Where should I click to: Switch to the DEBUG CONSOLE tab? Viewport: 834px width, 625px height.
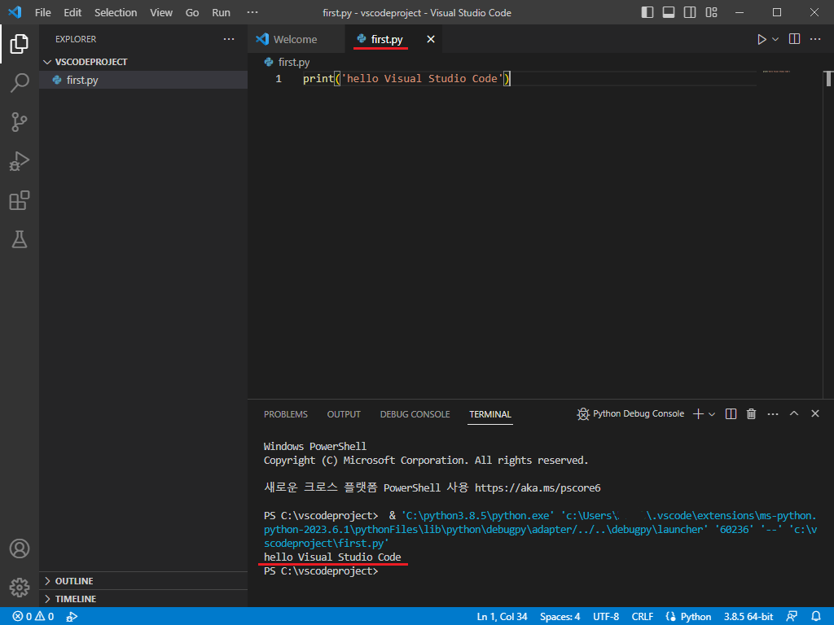(x=415, y=414)
